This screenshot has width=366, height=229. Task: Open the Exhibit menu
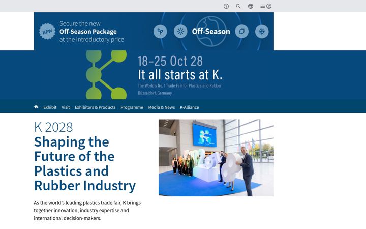pyautogui.click(x=50, y=107)
